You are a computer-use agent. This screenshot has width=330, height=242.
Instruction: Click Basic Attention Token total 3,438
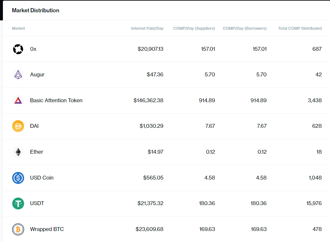(315, 100)
